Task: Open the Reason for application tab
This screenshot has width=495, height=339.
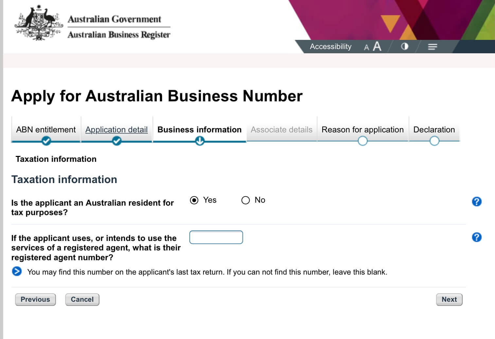Action: pyautogui.click(x=362, y=130)
